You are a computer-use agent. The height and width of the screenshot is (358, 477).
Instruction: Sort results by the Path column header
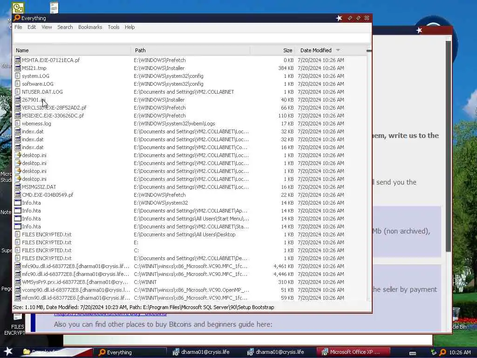191,50
